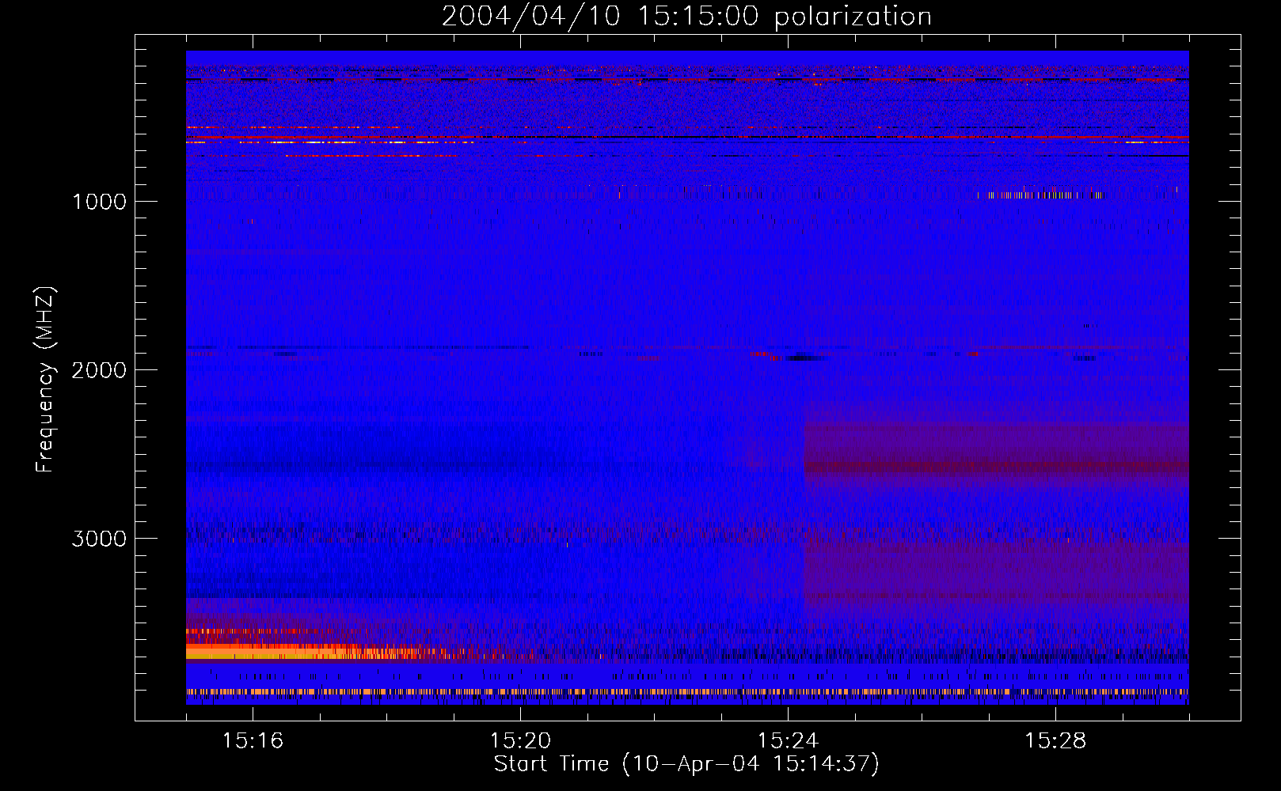The width and height of the screenshot is (1281, 791).
Task: Select the 'Frequency (MHZ)' axis label
Action: (45, 380)
